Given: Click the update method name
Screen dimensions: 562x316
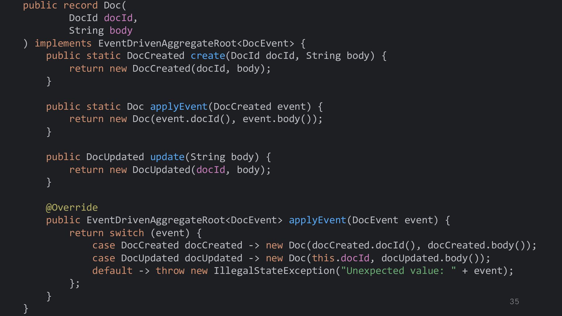Looking at the screenshot, I should (x=167, y=157).
